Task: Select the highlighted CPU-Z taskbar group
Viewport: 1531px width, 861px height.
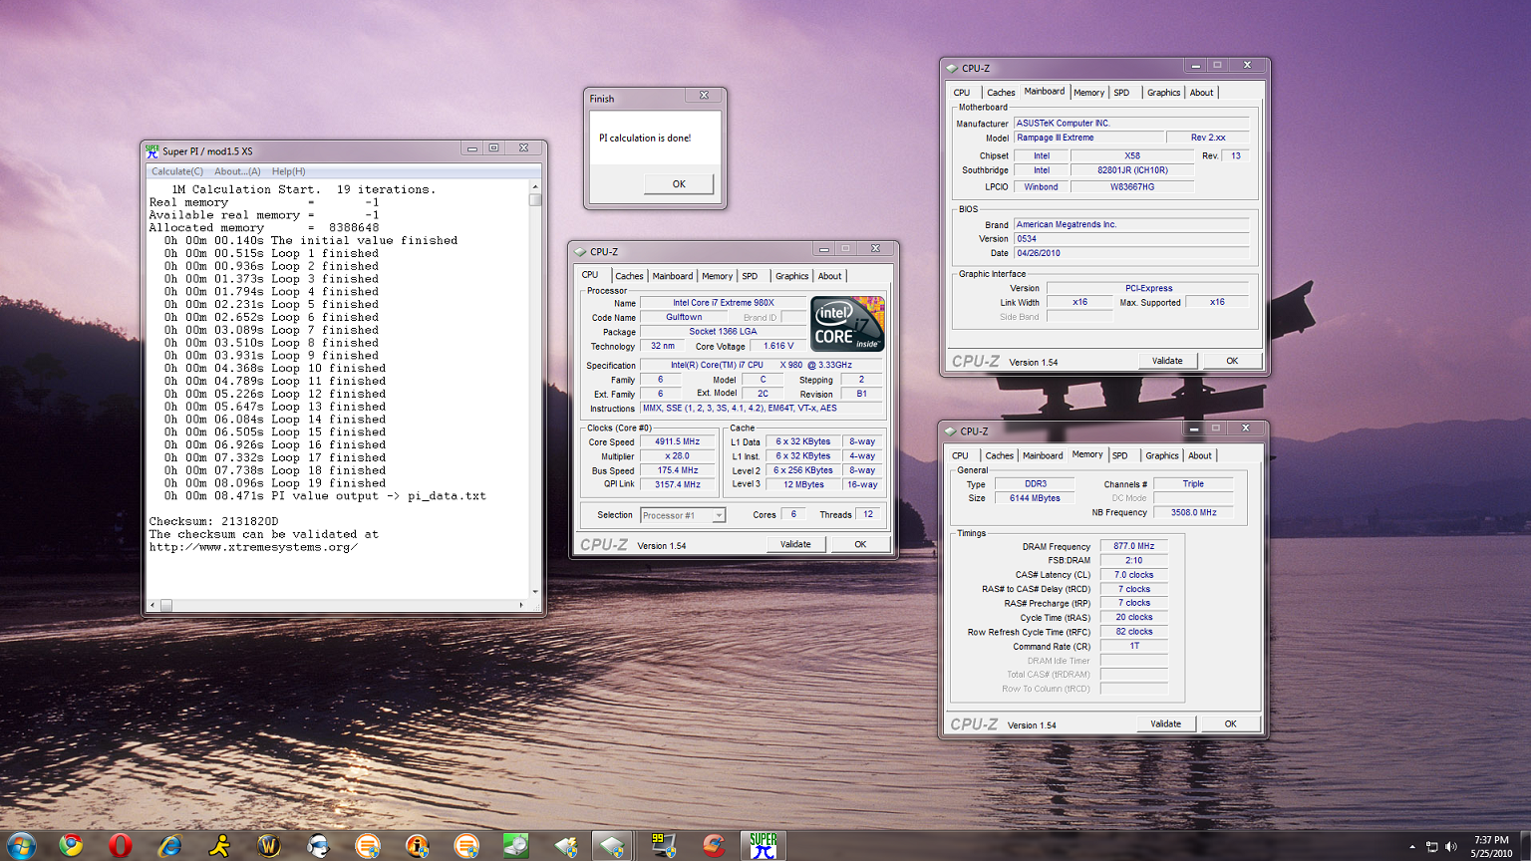Action: (612, 845)
